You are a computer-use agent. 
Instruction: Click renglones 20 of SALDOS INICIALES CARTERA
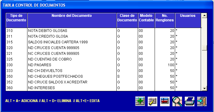pyautogui.click(x=165, y=42)
